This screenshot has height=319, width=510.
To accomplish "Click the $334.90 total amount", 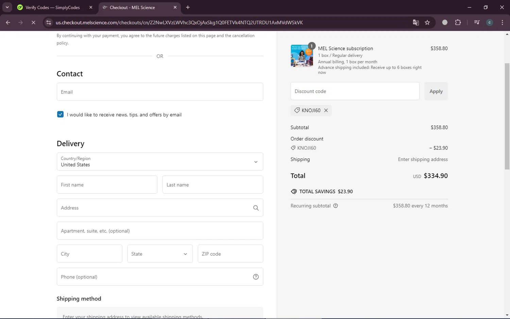I will tap(436, 176).
